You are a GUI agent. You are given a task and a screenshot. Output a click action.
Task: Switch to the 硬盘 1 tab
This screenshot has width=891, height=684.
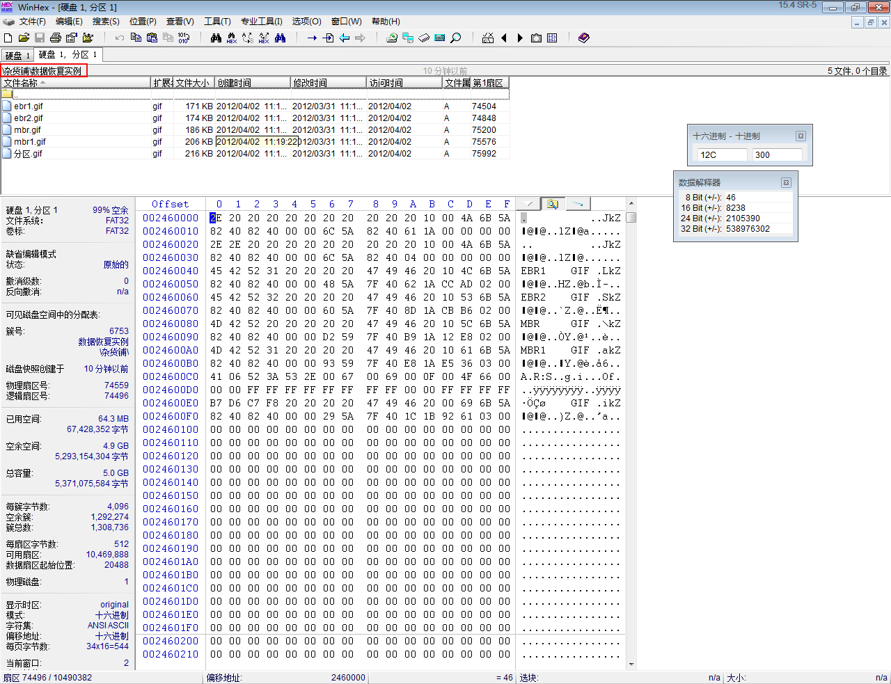point(17,55)
